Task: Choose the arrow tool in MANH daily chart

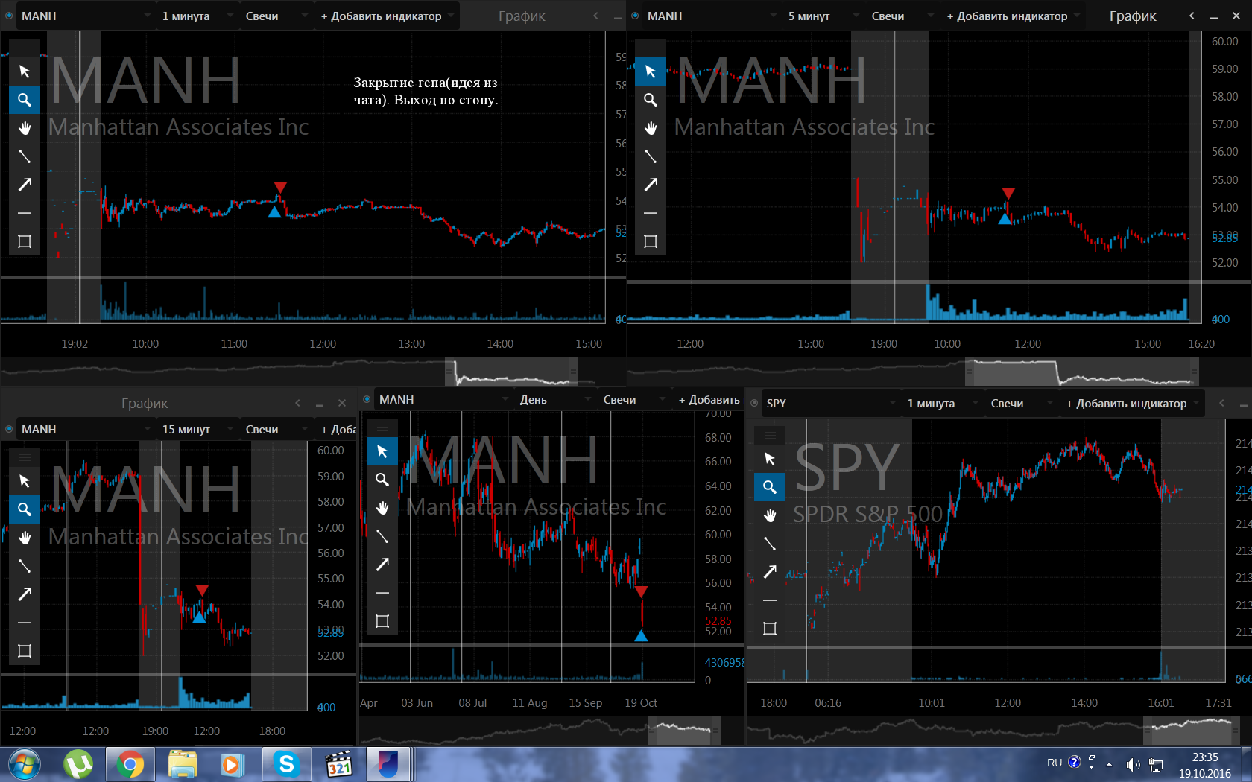Action: (382, 565)
